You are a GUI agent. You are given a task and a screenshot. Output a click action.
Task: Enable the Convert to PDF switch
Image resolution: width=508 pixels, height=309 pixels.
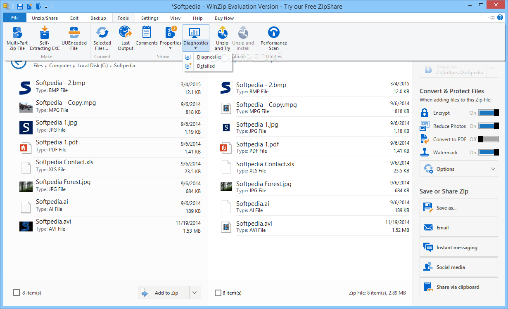coord(489,139)
